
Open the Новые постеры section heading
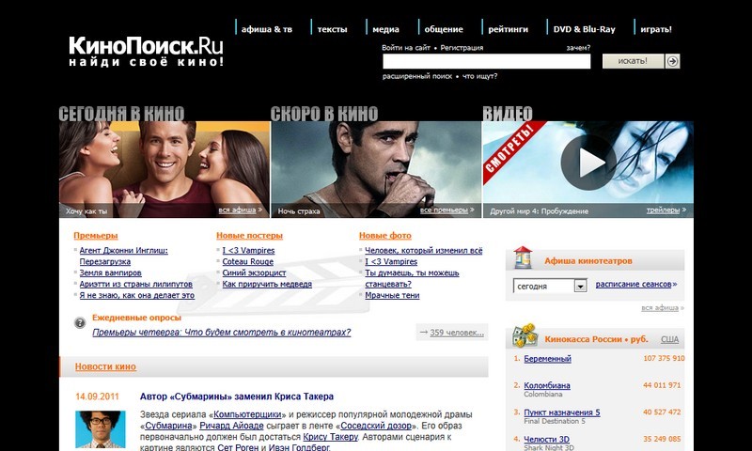[x=249, y=235]
